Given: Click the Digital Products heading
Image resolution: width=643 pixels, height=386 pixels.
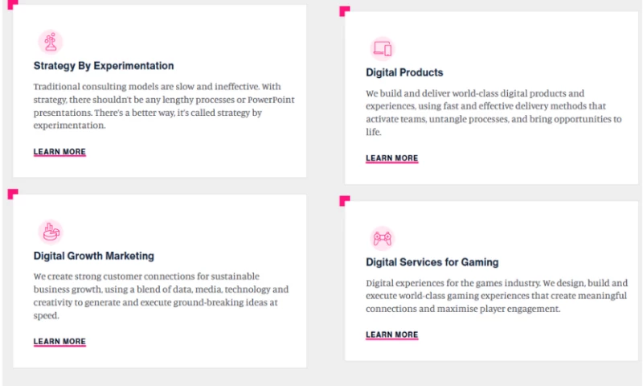Looking at the screenshot, I should coord(404,72).
